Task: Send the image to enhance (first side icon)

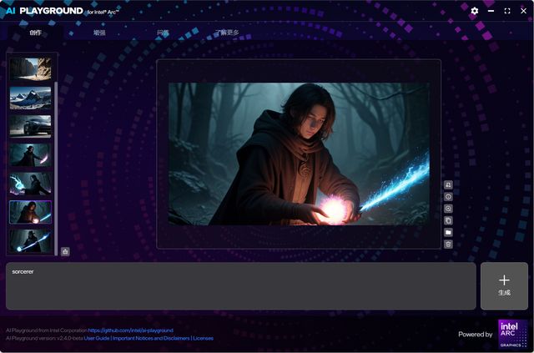Action: [449, 184]
